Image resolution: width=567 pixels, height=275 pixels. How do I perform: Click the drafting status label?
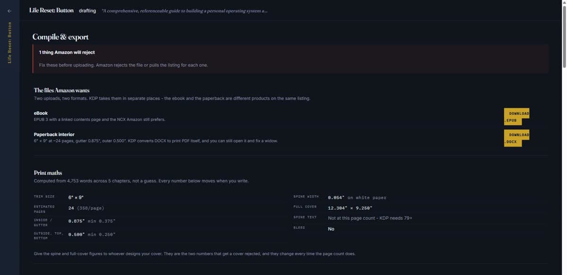tap(87, 10)
